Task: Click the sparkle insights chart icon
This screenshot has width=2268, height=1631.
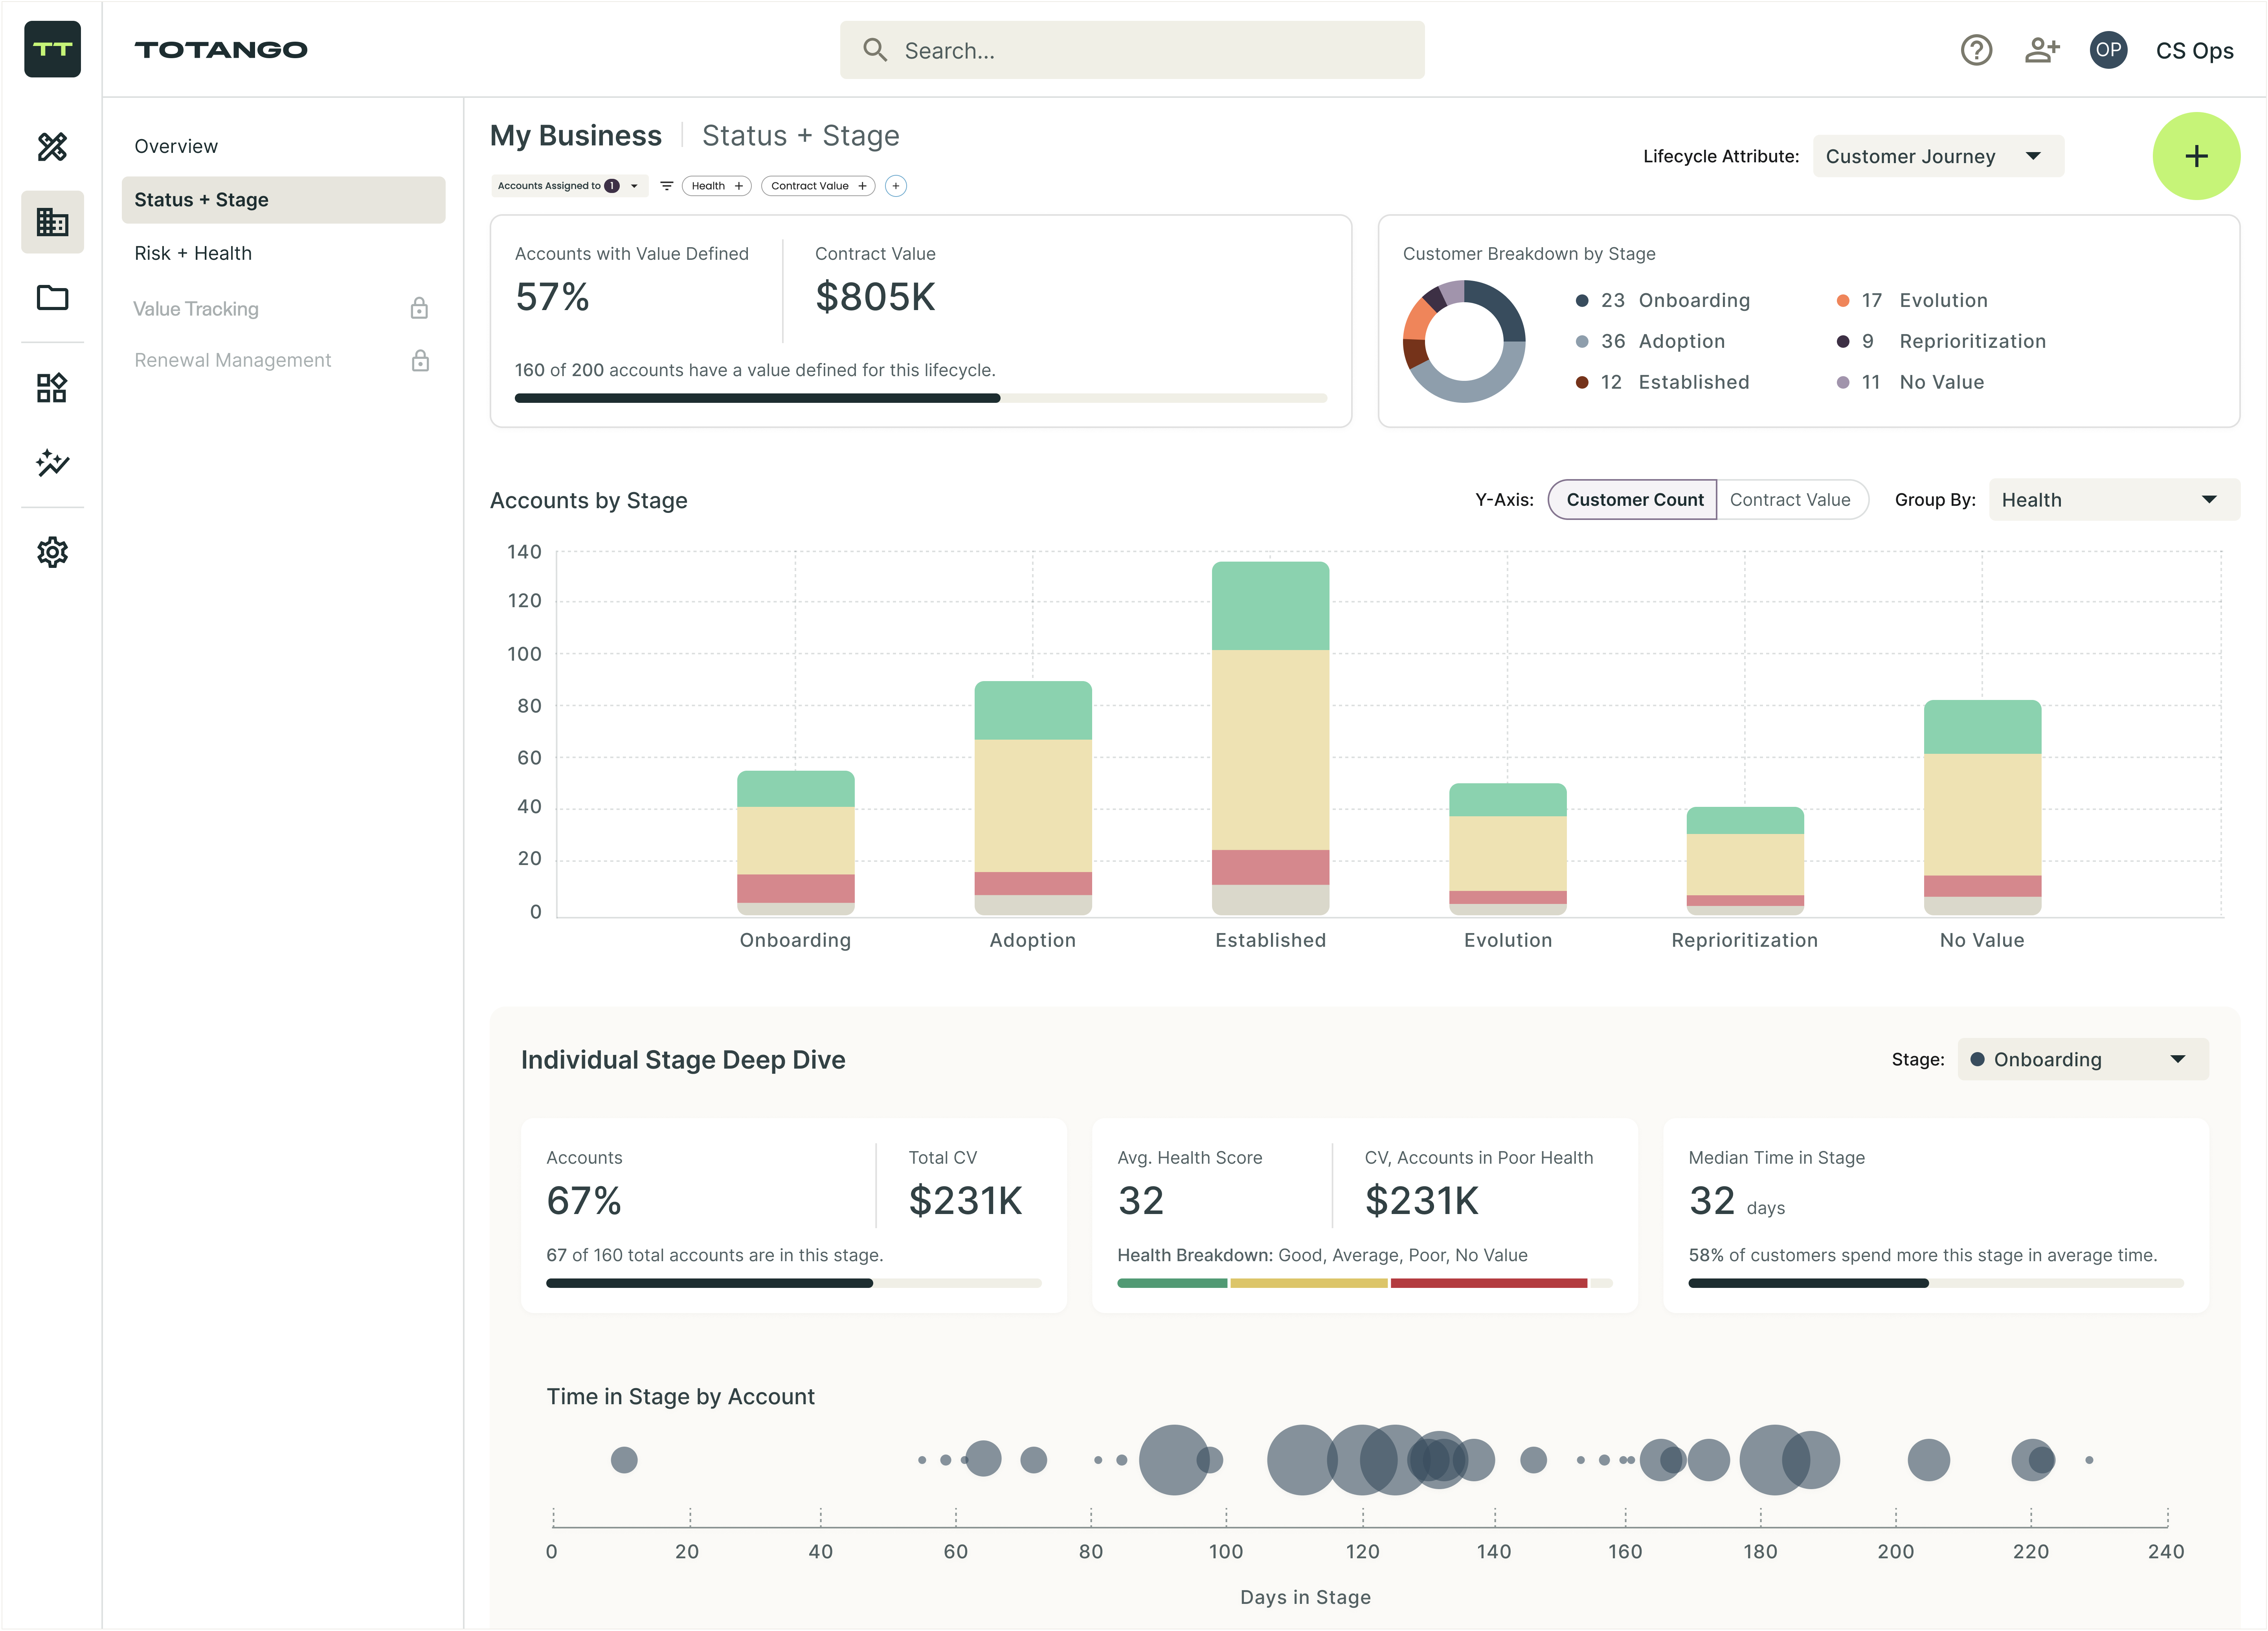Action: pyautogui.click(x=52, y=462)
